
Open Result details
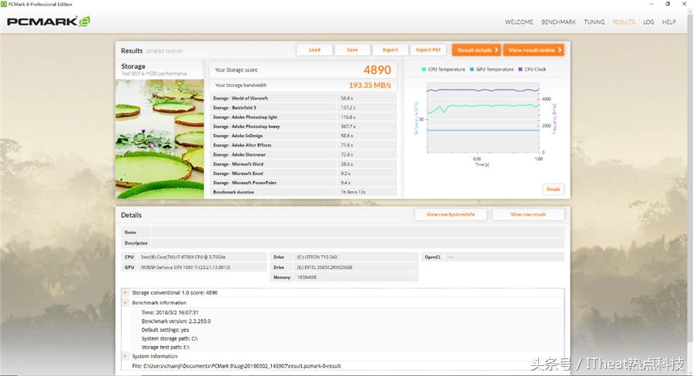point(476,50)
